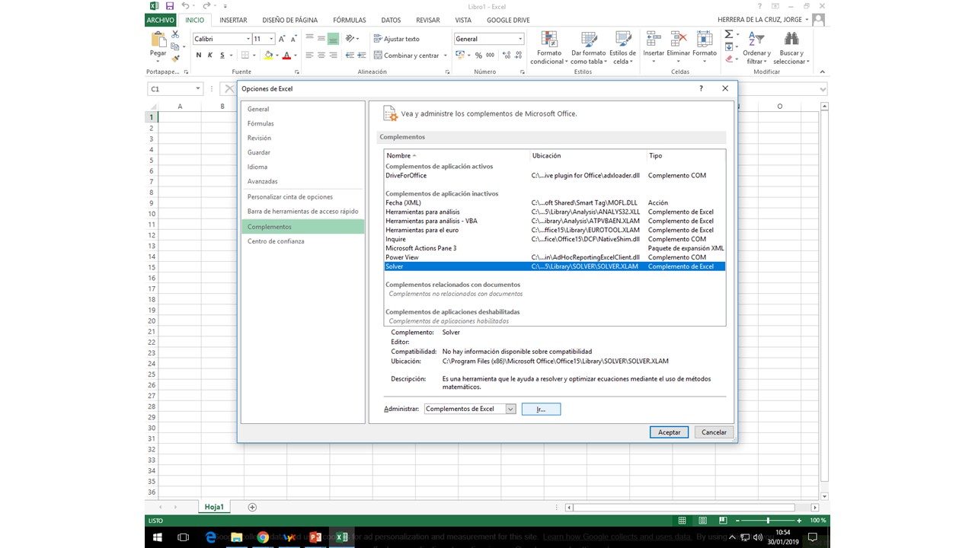
Task: Expand the Calibri font name dropdown
Action: point(248,39)
